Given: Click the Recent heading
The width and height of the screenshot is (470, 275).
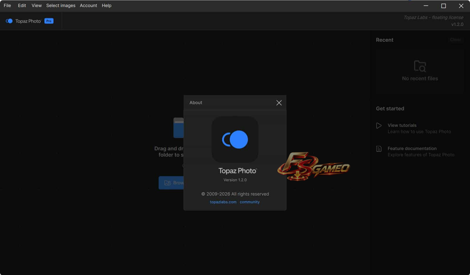Looking at the screenshot, I should pos(385,40).
